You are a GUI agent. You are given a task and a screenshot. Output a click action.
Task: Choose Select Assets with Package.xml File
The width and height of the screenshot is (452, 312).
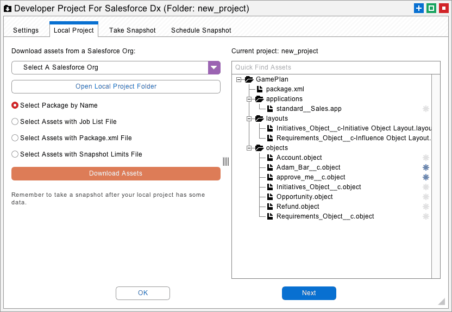click(x=15, y=138)
